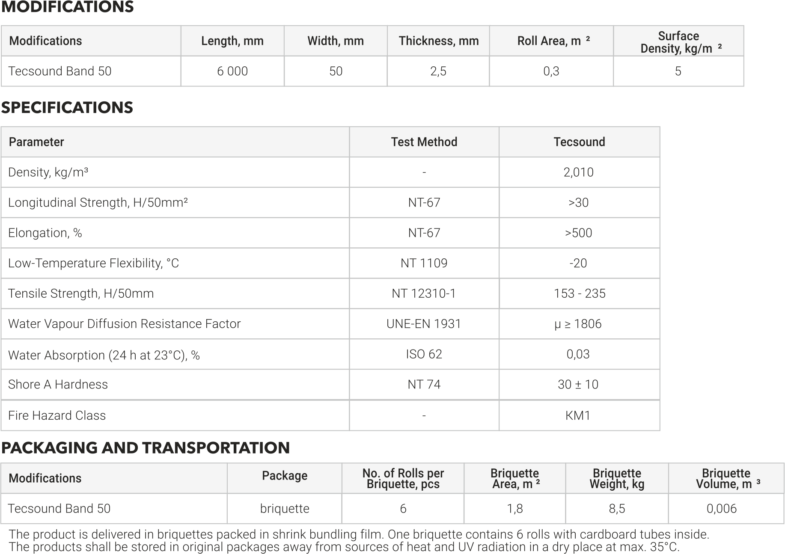Select the briquette package cell
Viewport: 785px width, 554px height.
click(285, 509)
